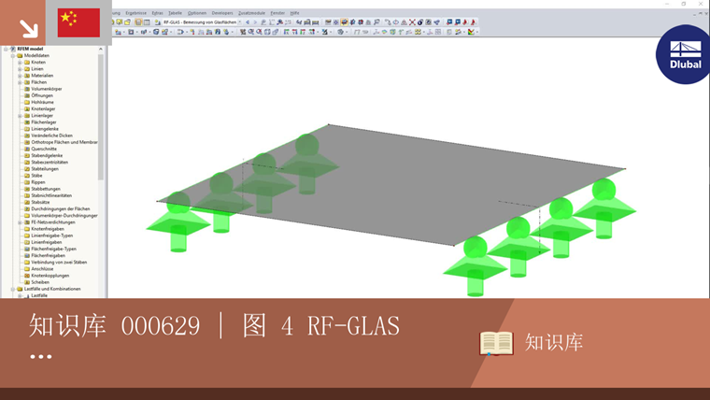Select Liniengelenke in the navigator tree

(45, 129)
